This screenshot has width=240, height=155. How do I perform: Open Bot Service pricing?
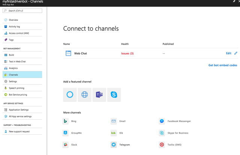point(22,95)
